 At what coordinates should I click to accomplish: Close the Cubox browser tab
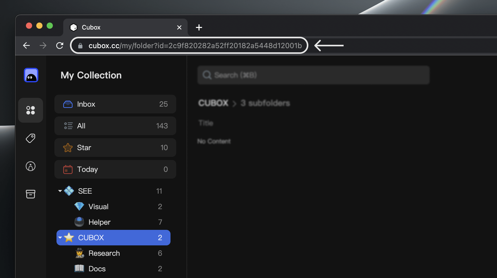point(179,27)
